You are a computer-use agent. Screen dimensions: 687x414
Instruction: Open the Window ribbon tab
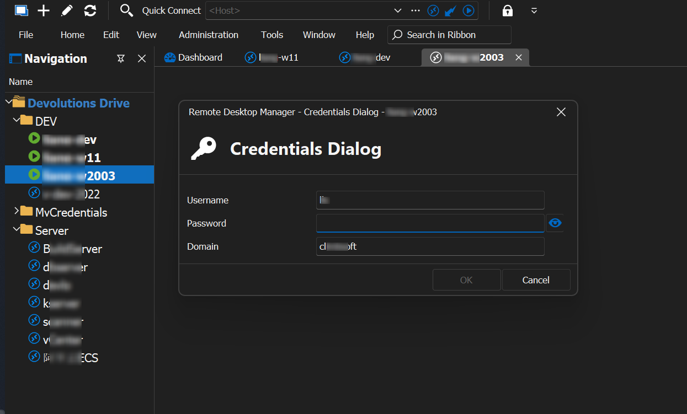click(319, 35)
